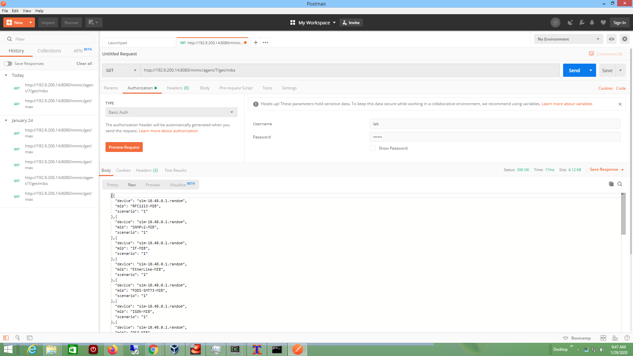Open Comments (0) panel
Screen dimensions: 633x356
[606, 54]
